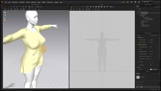Open the Avatar menu
The width and height of the screenshot is (161, 91).
[39, 2]
